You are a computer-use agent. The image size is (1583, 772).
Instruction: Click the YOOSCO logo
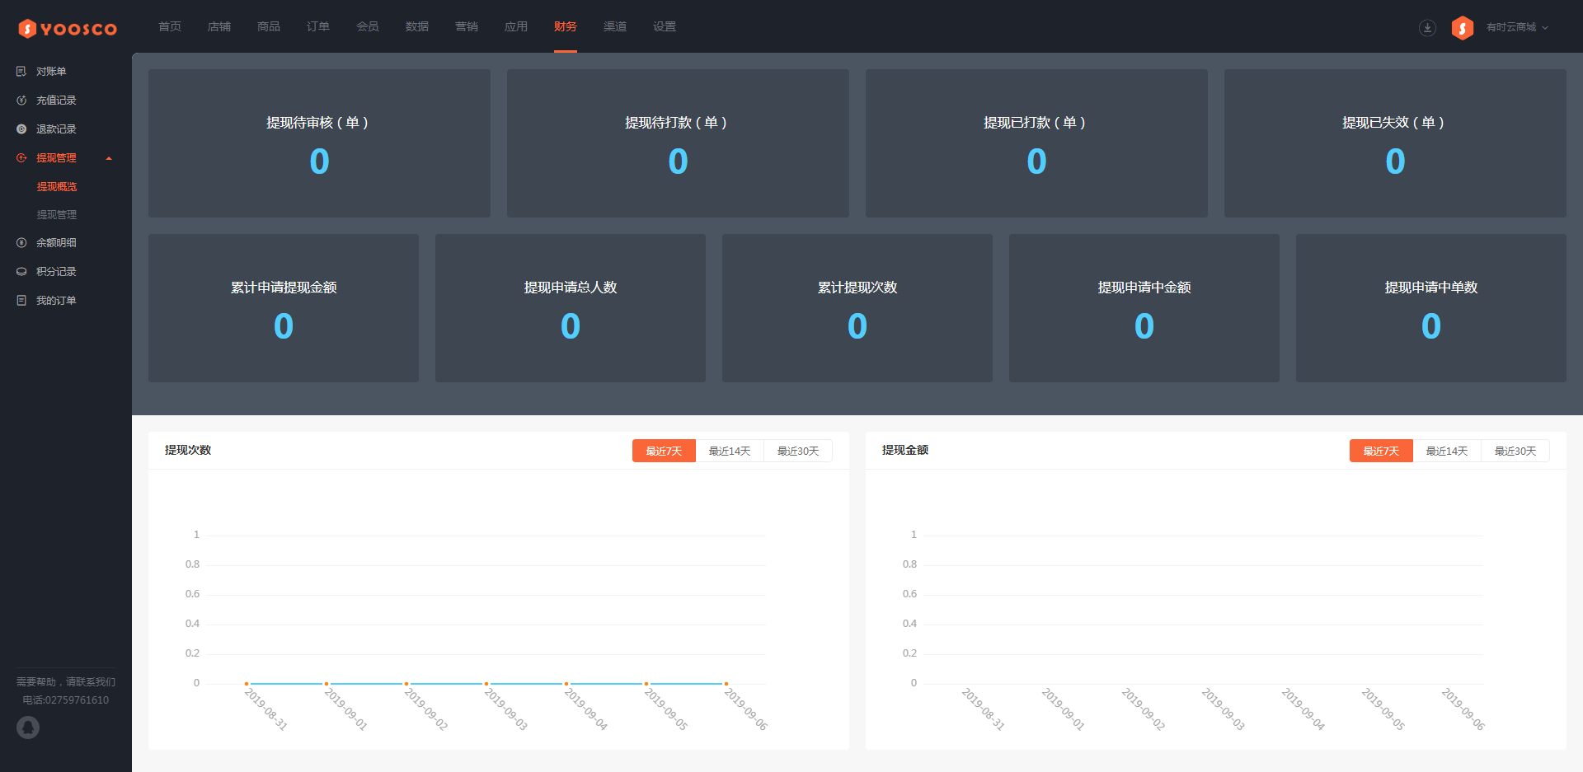coord(68,29)
